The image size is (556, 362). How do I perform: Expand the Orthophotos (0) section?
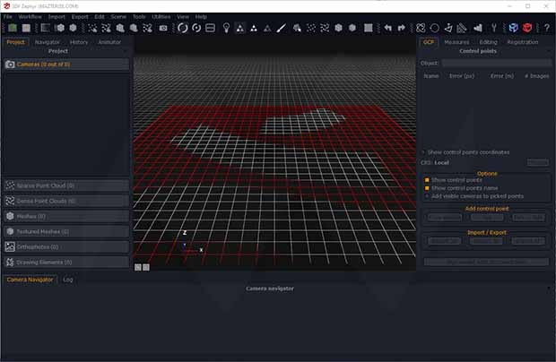click(x=66, y=247)
